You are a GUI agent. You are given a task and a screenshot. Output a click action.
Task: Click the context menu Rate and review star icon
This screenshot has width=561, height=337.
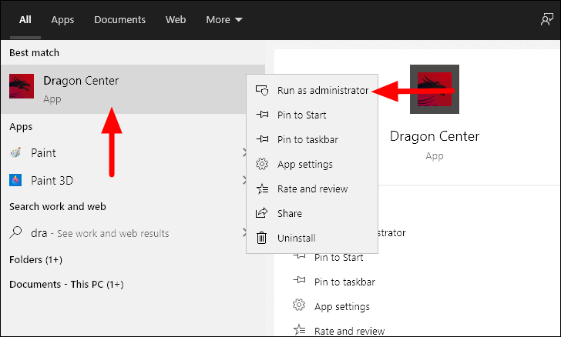(x=262, y=189)
